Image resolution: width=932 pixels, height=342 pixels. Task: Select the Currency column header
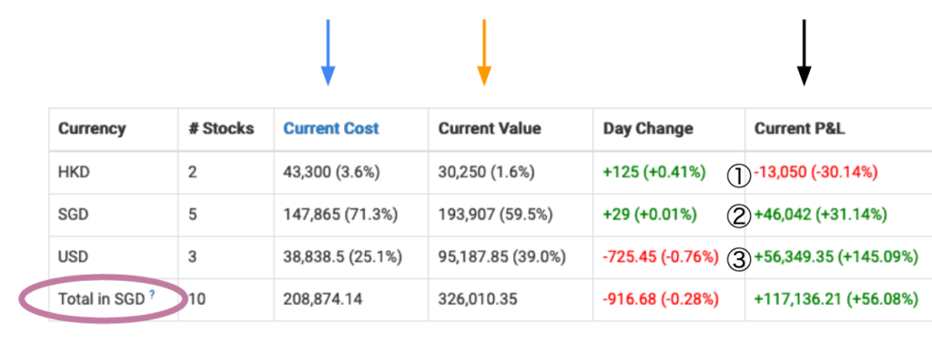point(92,128)
